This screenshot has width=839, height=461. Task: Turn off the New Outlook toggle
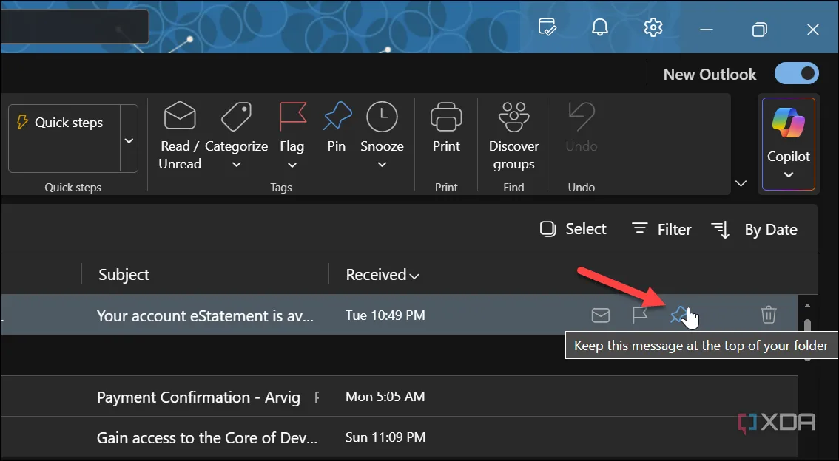[x=796, y=74]
